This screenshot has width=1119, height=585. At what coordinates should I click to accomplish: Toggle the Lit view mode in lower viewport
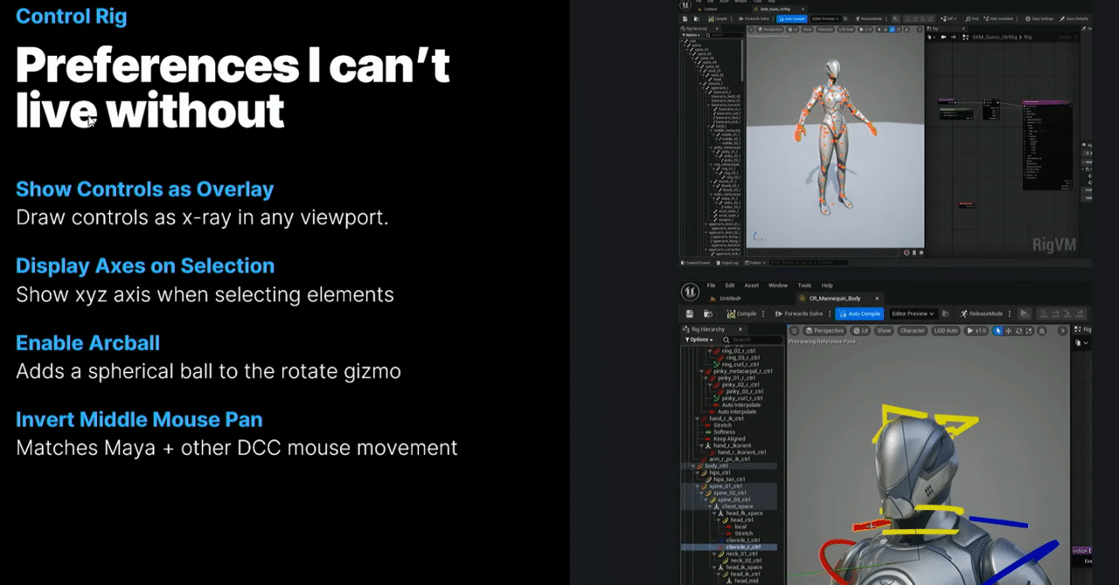(860, 331)
